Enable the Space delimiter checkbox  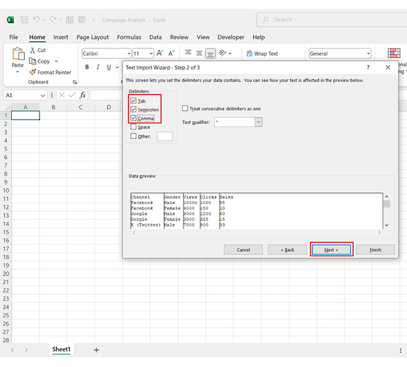coord(133,127)
